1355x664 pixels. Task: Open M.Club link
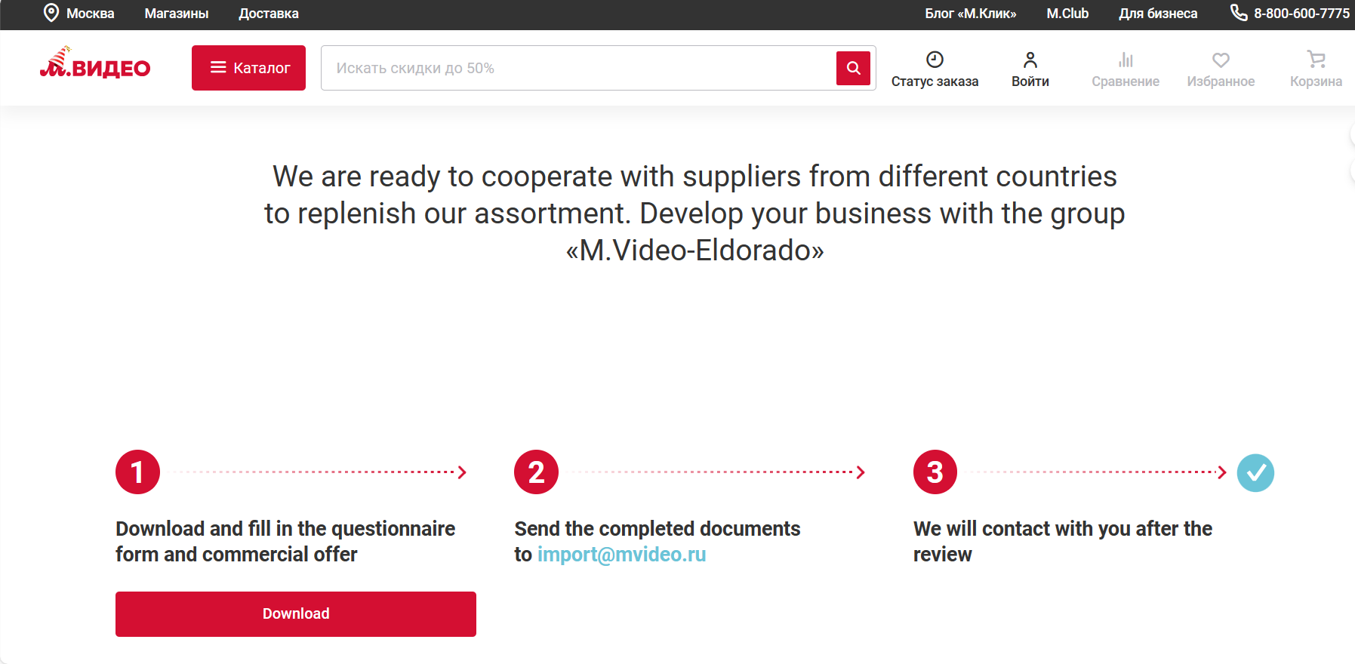coord(1067,14)
